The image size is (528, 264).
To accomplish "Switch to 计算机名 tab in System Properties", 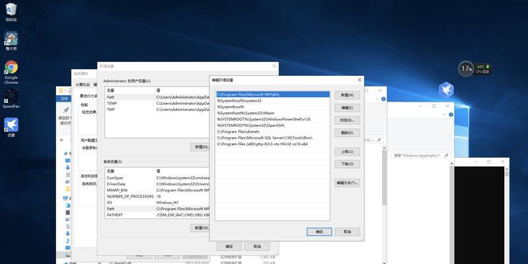I will pos(83,84).
